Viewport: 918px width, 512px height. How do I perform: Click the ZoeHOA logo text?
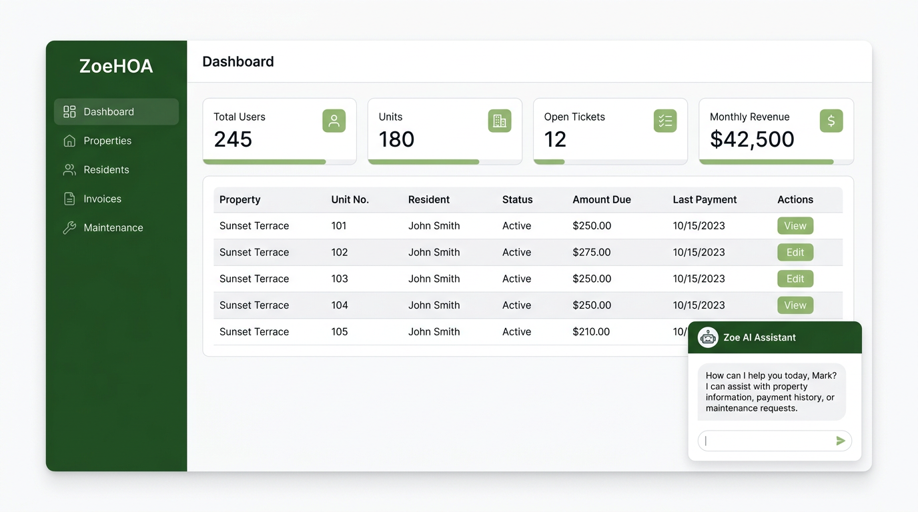click(x=116, y=66)
